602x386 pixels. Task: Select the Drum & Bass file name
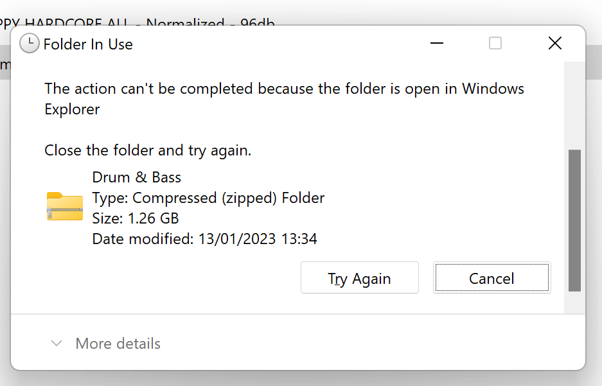pyautogui.click(x=136, y=177)
